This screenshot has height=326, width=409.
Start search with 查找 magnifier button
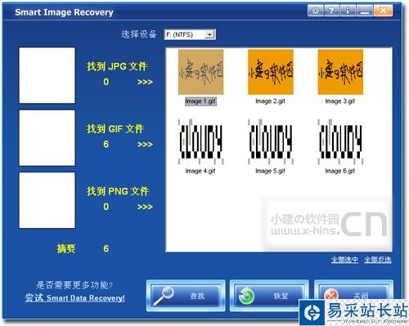186,296
